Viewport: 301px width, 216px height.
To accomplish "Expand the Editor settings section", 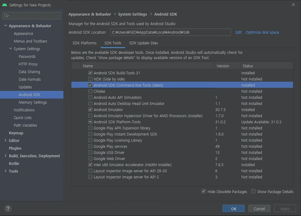I will pos(6,140).
